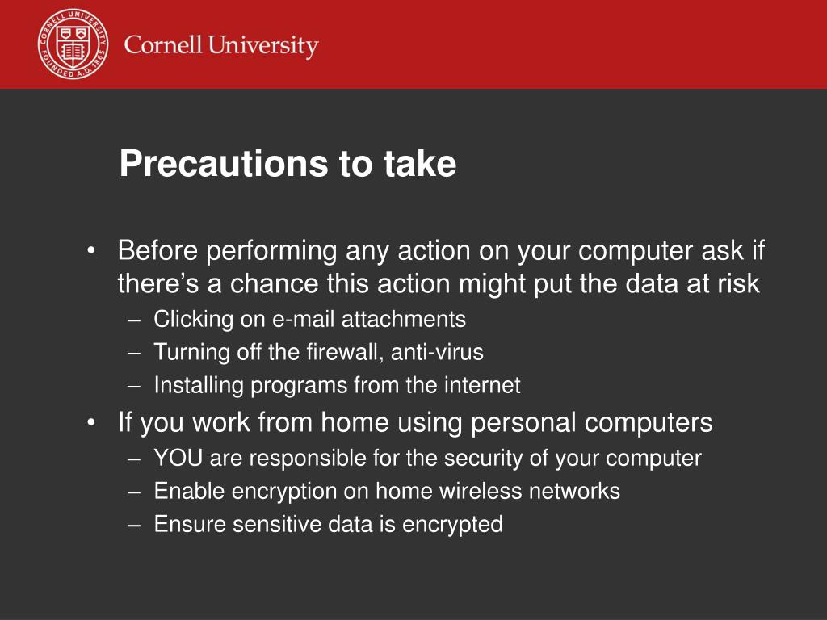Click the dash before 'Ensure sensitive data'
The width and height of the screenshot is (827, 620).
coord(134,525)
